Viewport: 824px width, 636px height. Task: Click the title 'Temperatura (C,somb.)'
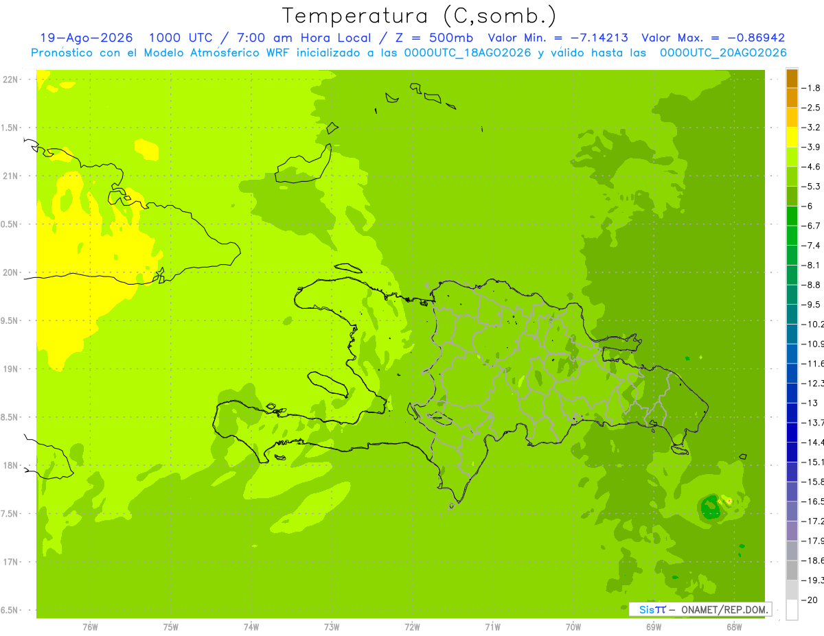pyautogui.click(x=420, y=16)
